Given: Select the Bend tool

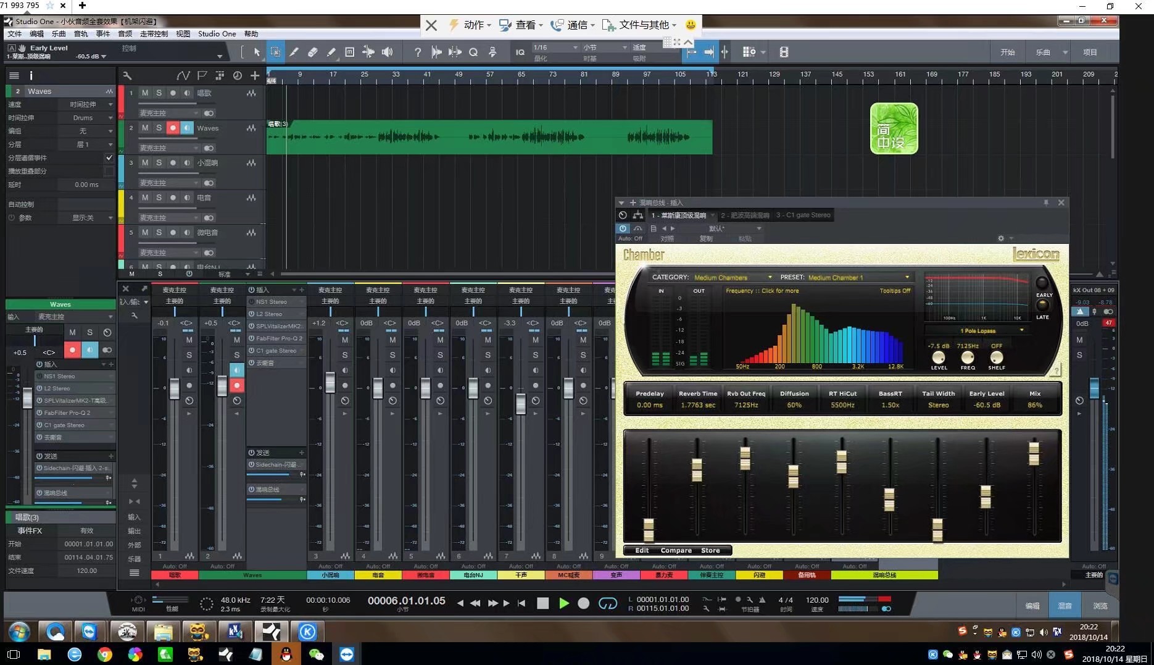Looking at the screenshot, I should pyautogui.click(x=368, y=52).
